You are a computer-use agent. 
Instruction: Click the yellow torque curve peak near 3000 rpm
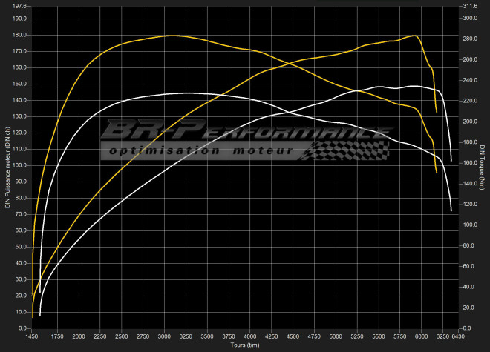point(171,36)
